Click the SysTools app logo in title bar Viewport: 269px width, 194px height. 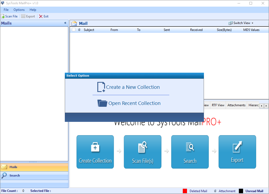3,3
